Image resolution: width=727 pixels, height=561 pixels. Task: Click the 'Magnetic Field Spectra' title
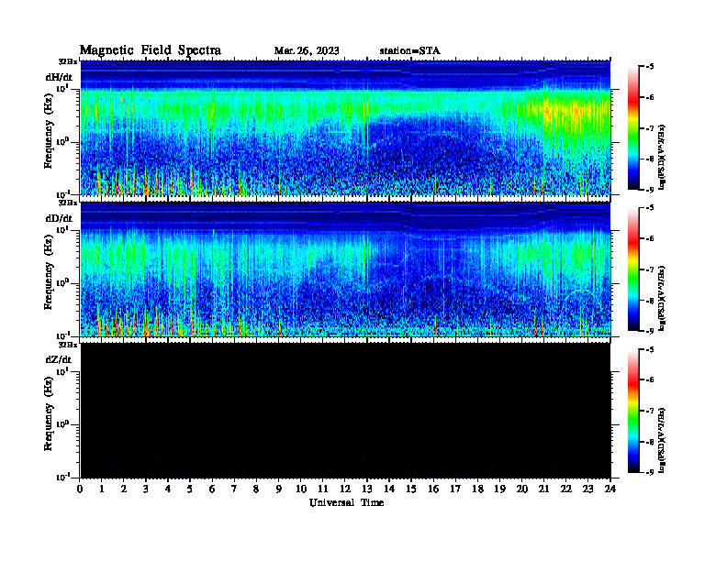click(151, 50)
